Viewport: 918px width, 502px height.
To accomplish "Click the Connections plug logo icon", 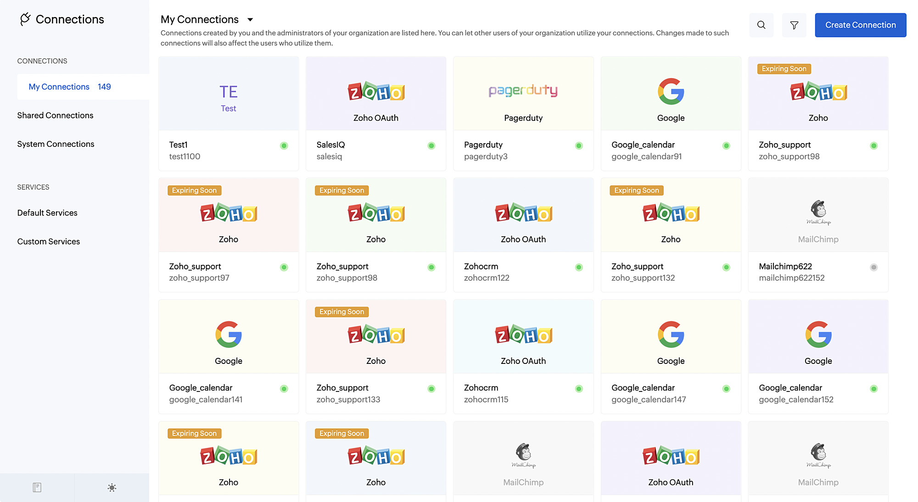I will tap(25, 19).
